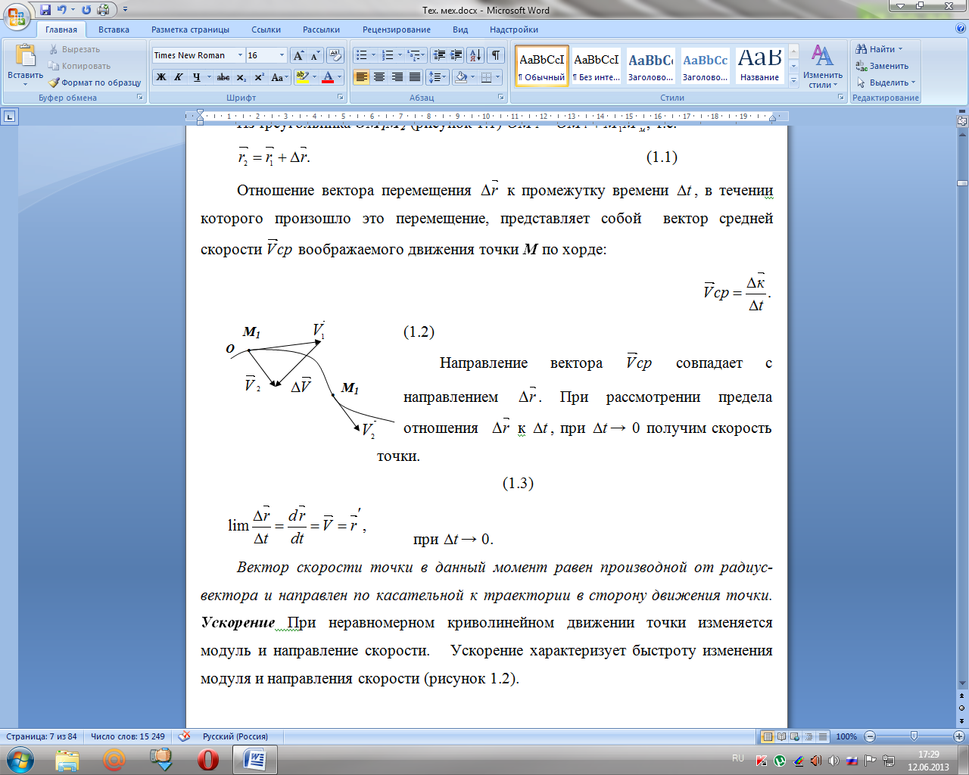
Task: Click zoom in plus button
Action: pos(959,736)
